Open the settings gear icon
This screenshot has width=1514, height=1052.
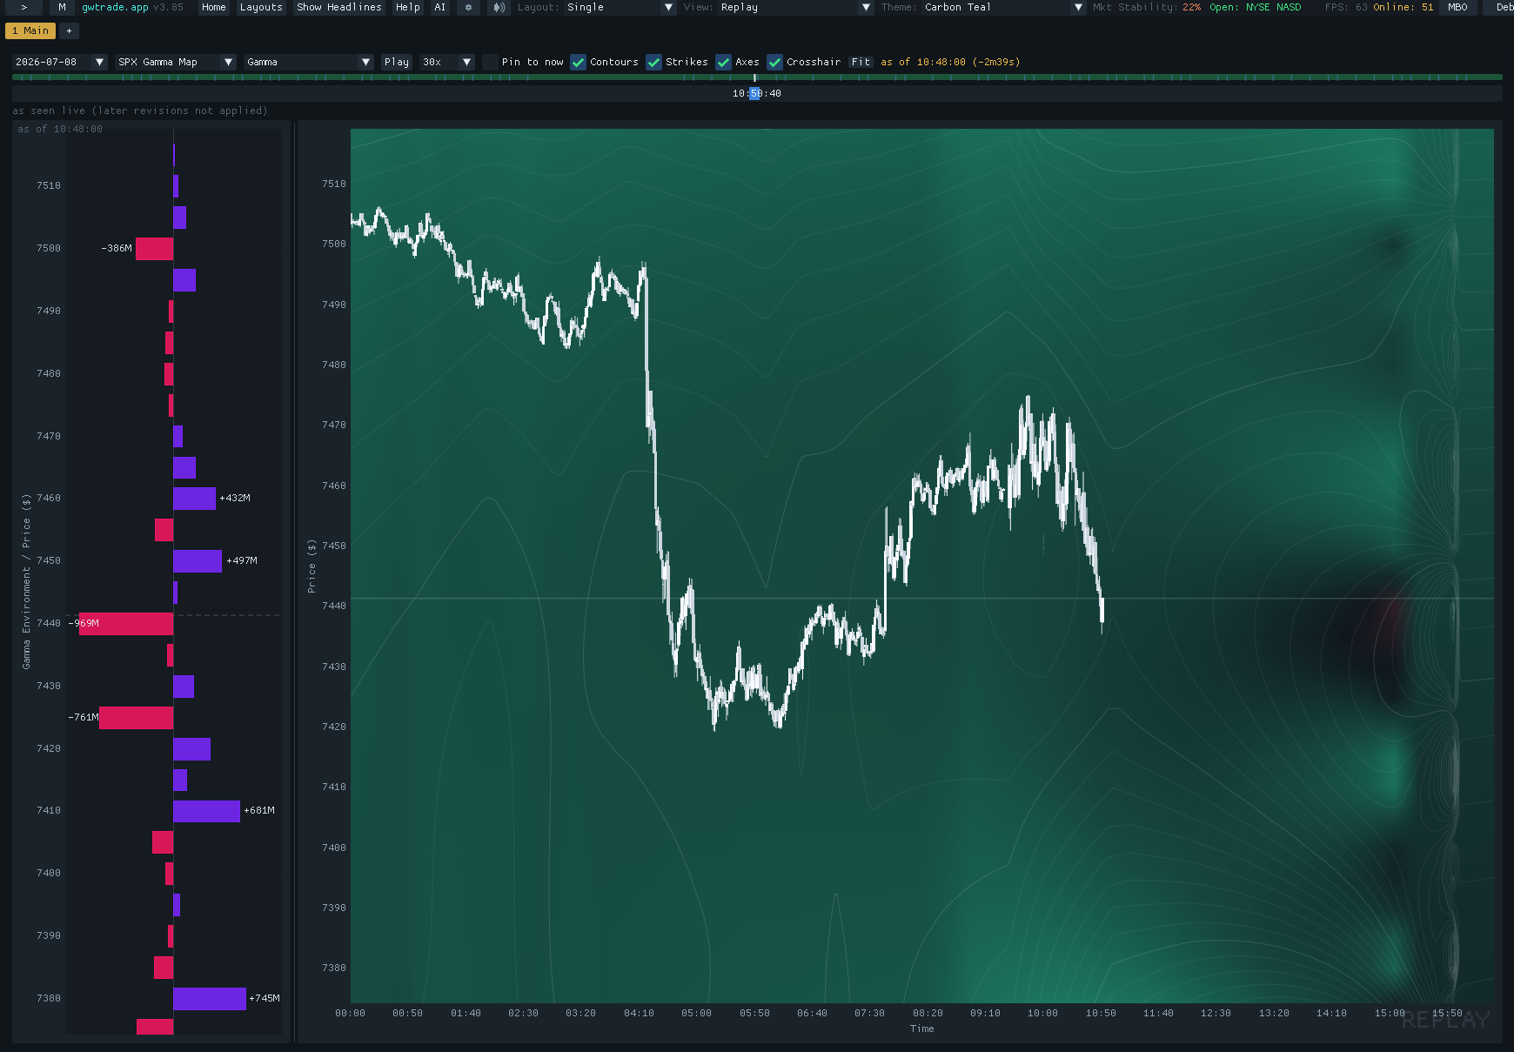click(468, 7)
